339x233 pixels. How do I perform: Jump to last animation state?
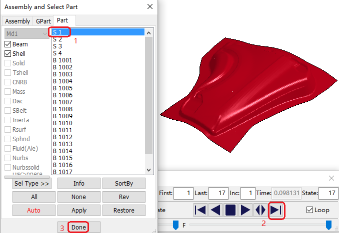click(276, 210)
